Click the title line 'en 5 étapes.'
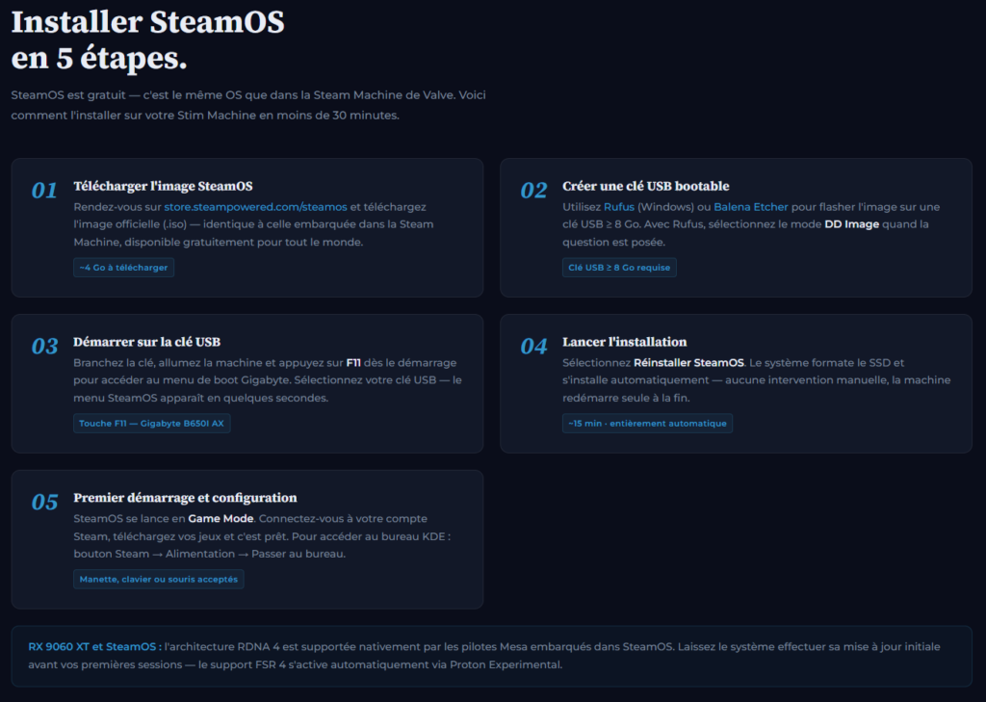 point(99,59)
